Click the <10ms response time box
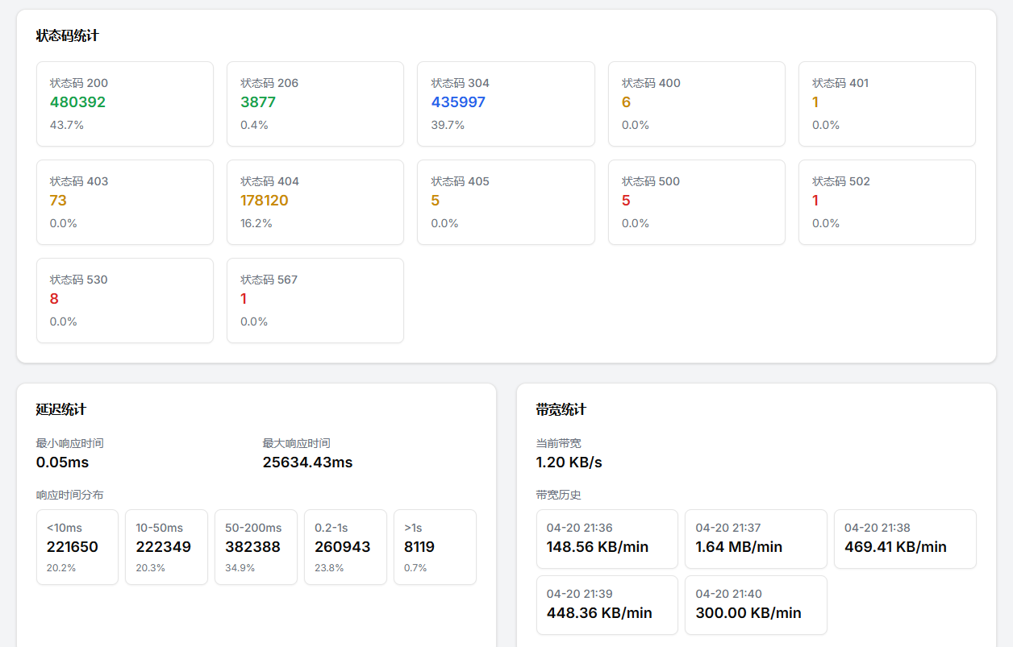Image resolution: width=1013 pixels, height=647 pixels. coord(77,547)
